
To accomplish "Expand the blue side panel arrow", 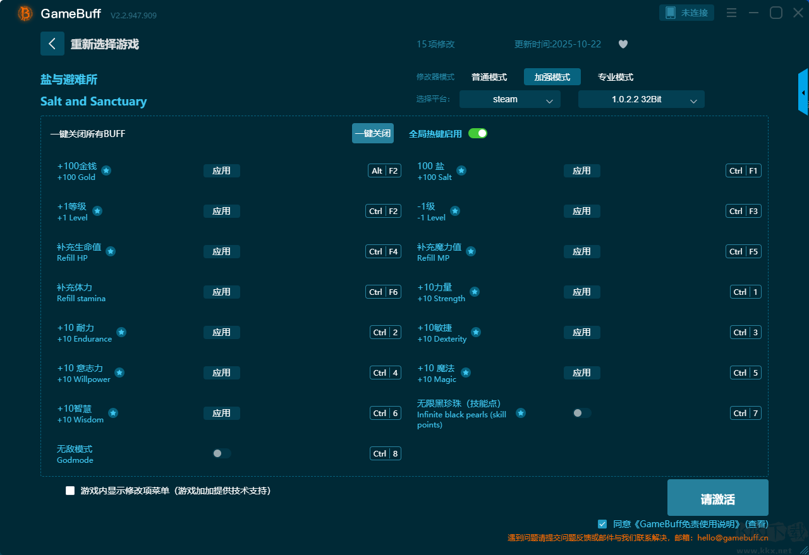I will point(803,92).
